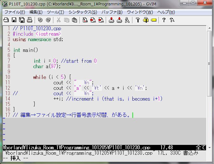This screenshot has width=214, height=164.
Task: Click the 'char a(97);' statement
Action: [47, 67]
